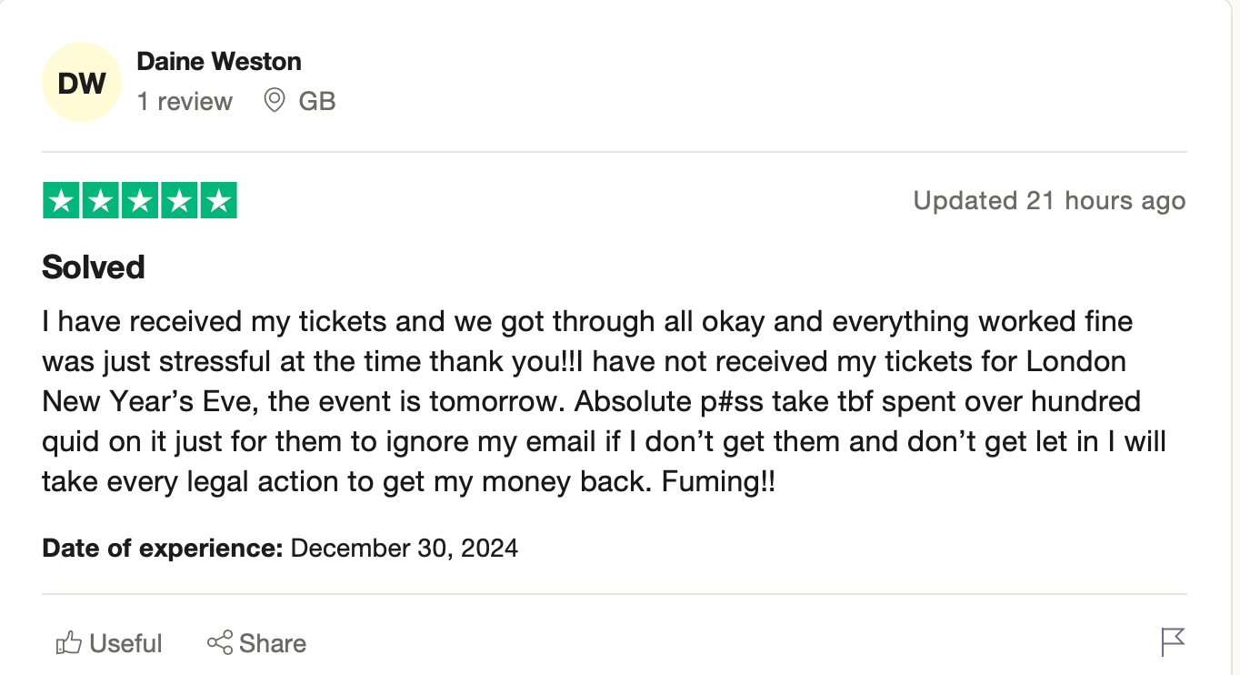
Task: Click the share network icon
Action: tap(220, 643)
